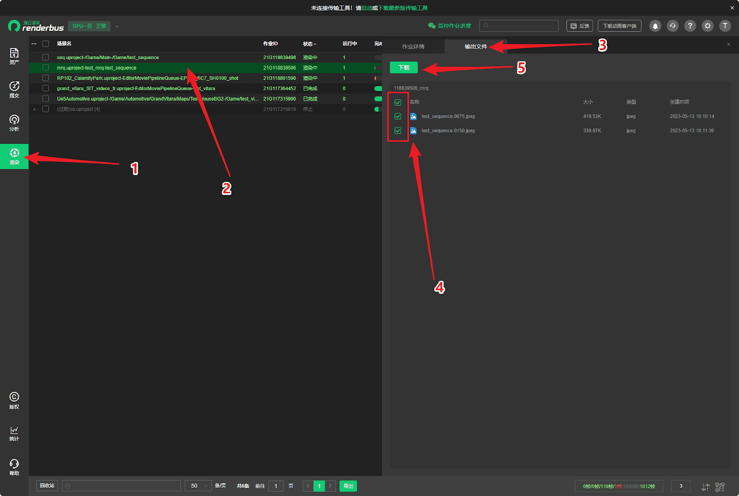Screen dimensions: 739x496
Task: Check the RP102_CalamityPark job checkbox
Action: [46, 78]
